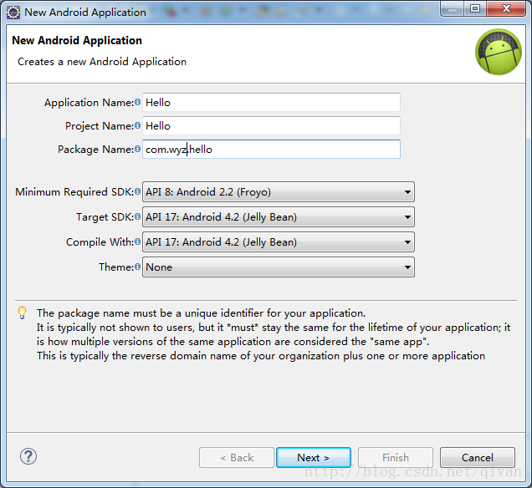Open the Minimum Required SDK dropdown
Image resolution: width=532 pixels, height=488 pixels.
click(279, 192)
